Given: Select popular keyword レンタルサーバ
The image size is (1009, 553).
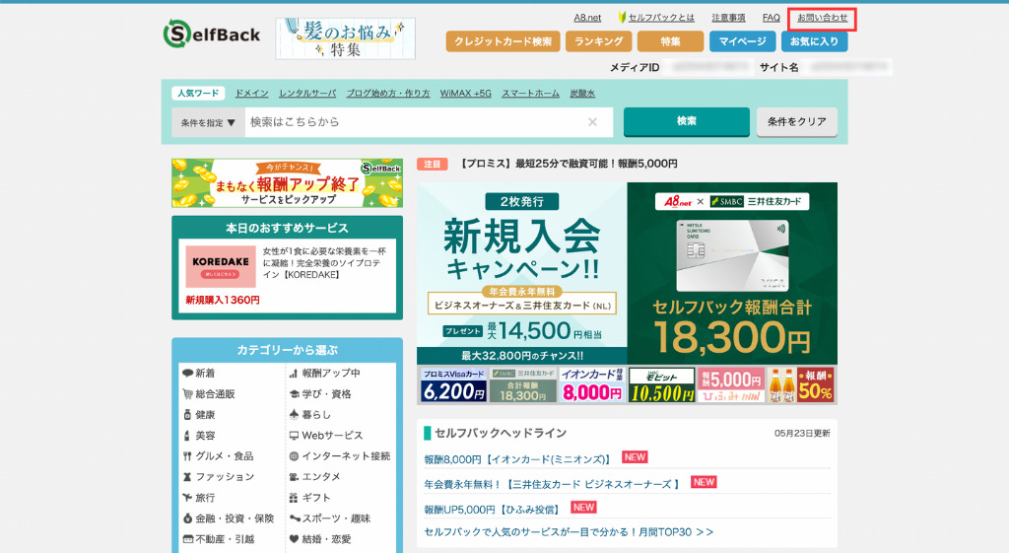Looking at the screenshot, I should click(x=307, y=94).
